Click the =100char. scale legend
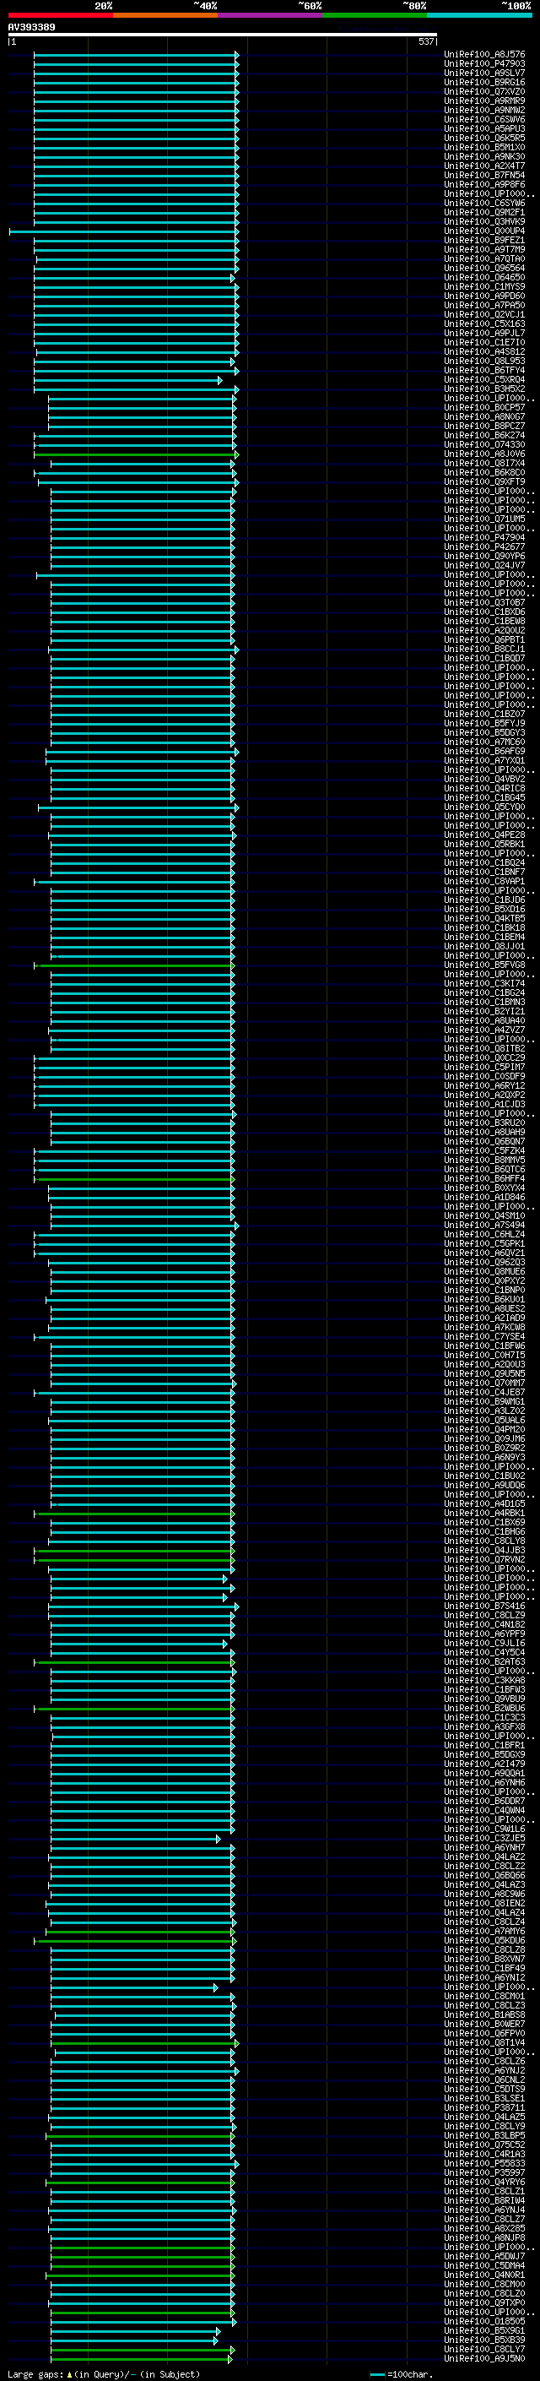 (401, 2373)
